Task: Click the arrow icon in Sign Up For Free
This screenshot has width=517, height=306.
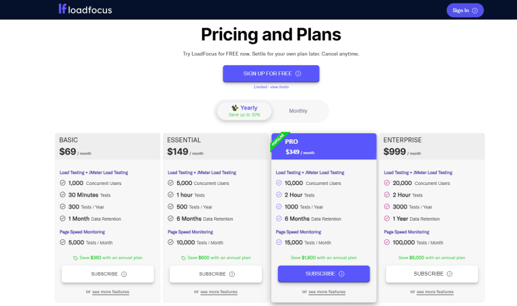Action: click(298, 73)
